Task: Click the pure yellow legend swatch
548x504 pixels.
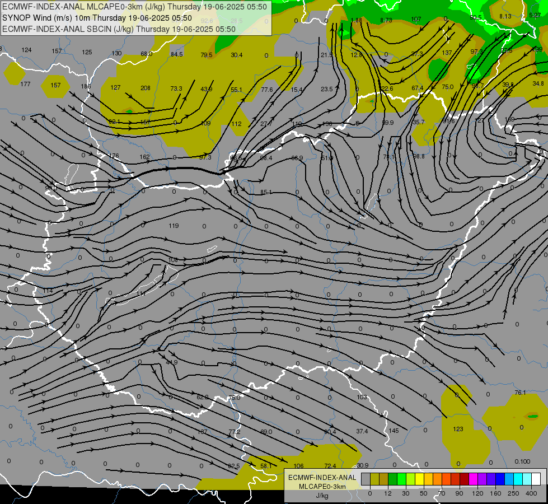Action: click(x=419, y=479)
